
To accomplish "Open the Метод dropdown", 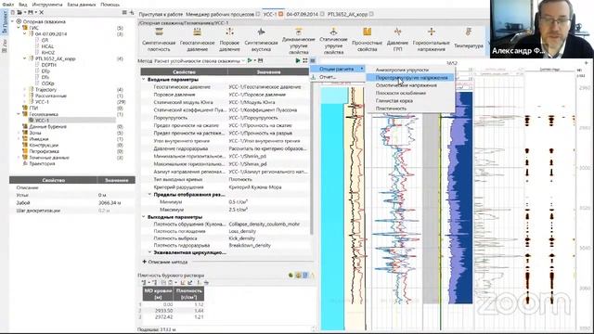I will point(200,60).
